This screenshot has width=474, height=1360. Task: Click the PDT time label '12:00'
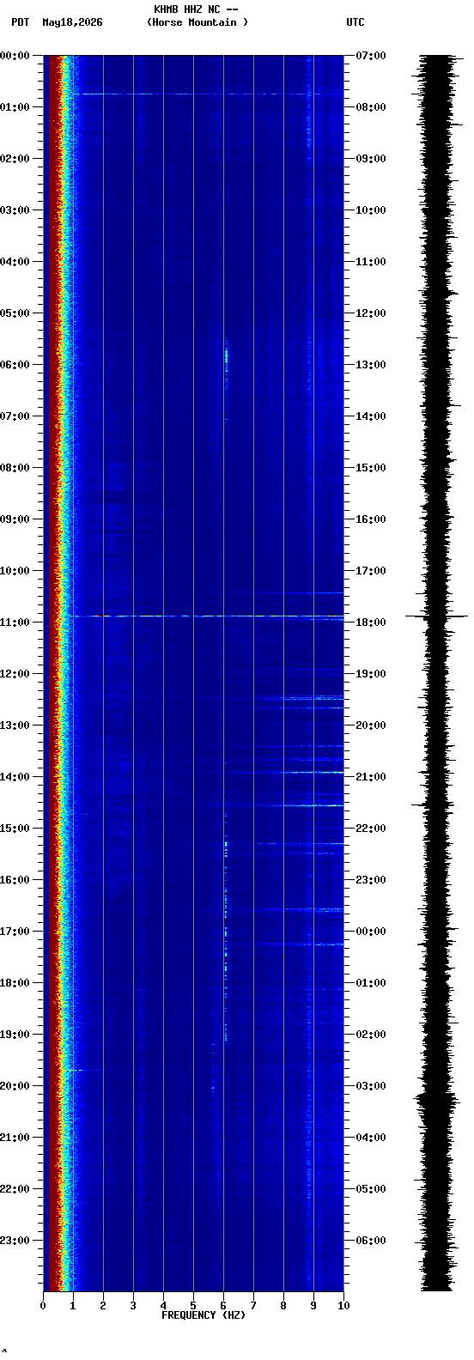pos(15,674)
